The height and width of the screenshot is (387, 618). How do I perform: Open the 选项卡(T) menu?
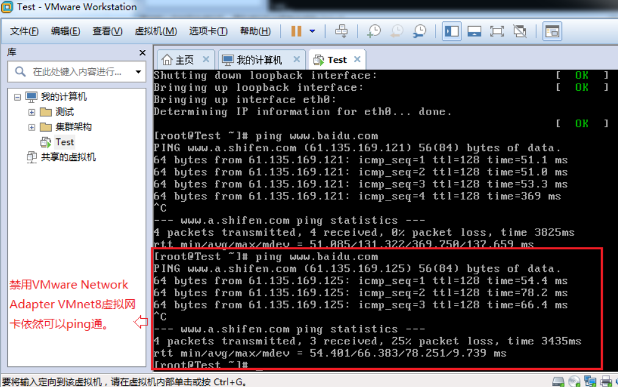click(208, 31)
